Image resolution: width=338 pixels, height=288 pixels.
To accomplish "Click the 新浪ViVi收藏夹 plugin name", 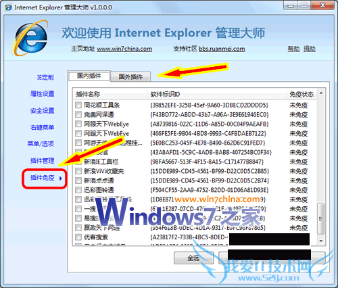I will pyautogui.click(x=104, y=171).
